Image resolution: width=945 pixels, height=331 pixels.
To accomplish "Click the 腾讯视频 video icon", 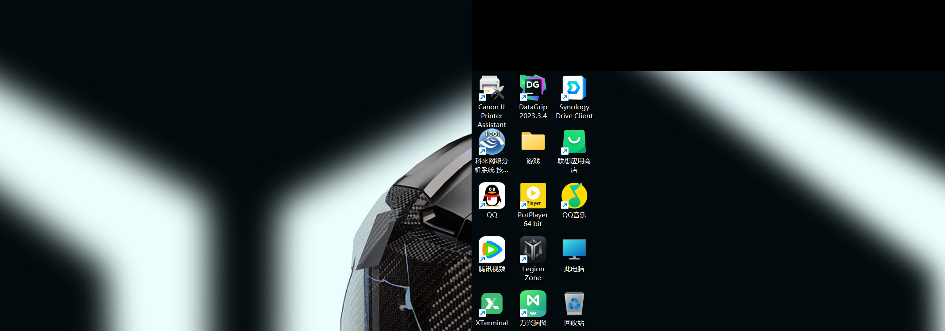I will click(492, 250).
